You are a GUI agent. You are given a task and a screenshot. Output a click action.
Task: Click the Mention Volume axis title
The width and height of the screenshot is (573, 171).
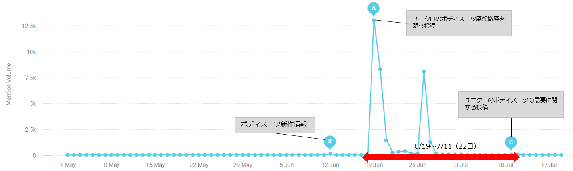click(x=8, y=84)
